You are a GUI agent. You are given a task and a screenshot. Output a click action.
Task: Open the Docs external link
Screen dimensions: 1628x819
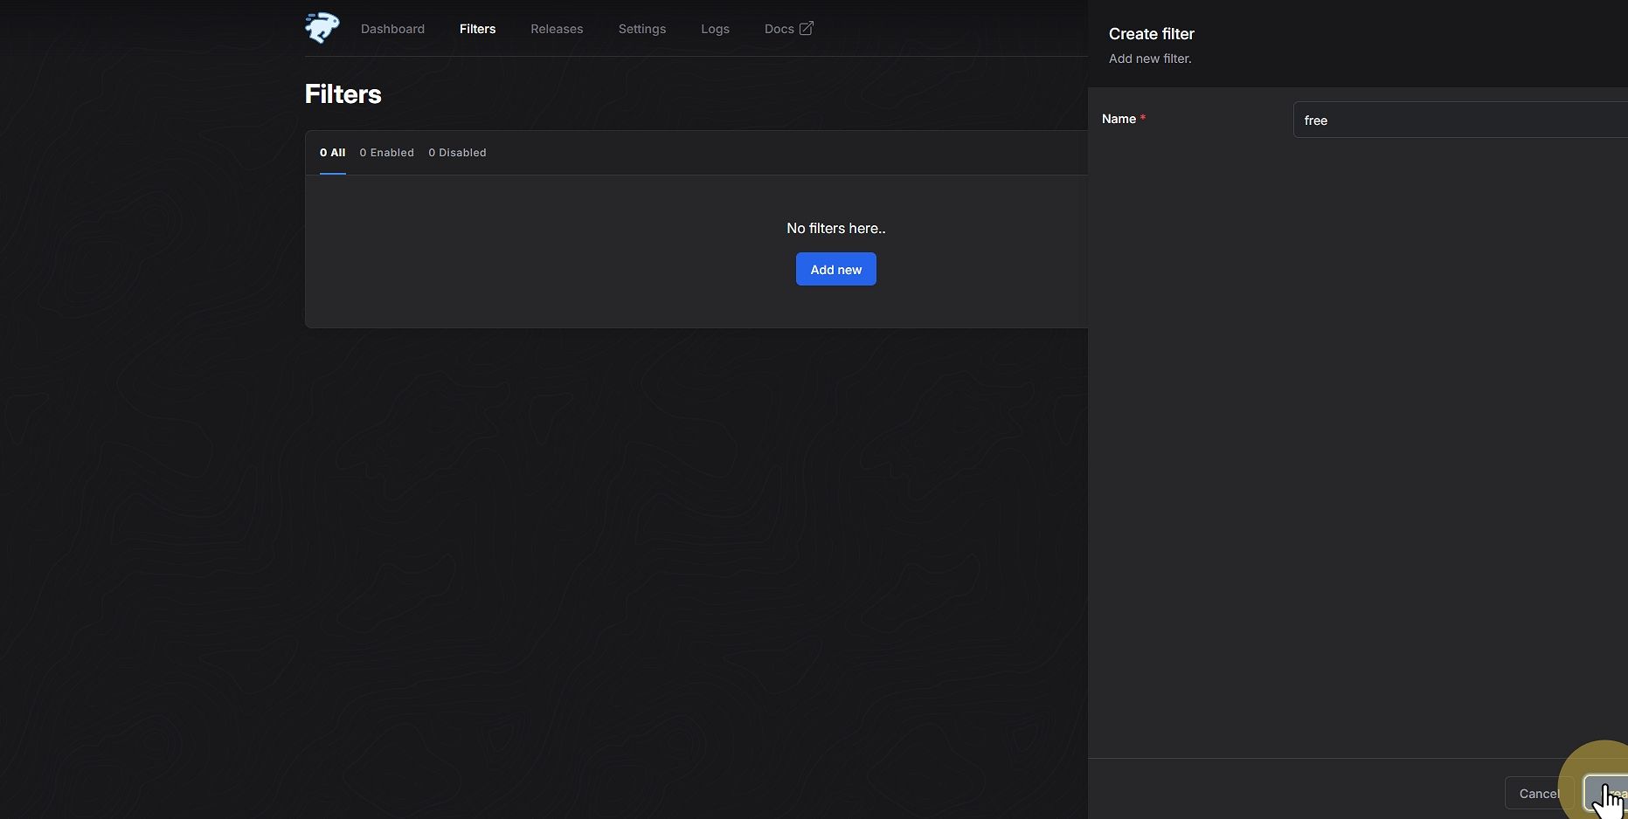pos(789,29)
